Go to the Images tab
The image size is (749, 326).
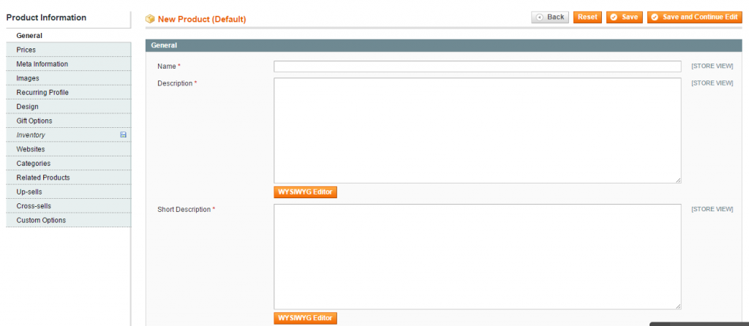pos(68,78)
